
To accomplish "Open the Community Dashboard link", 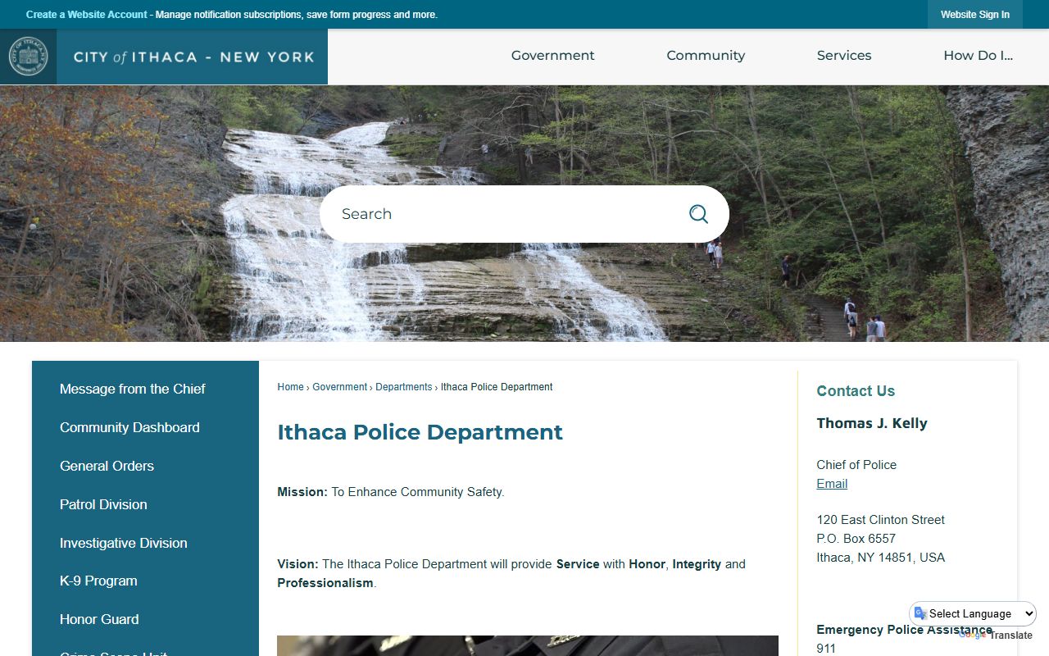I will 129,427.
